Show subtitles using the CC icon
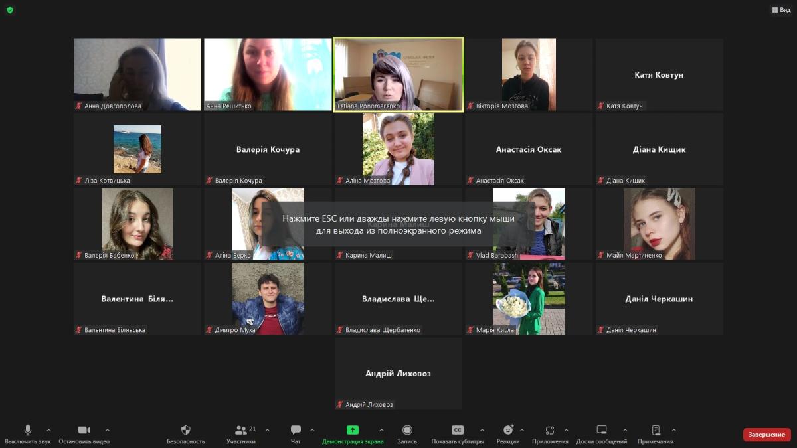 pos(457,431)
